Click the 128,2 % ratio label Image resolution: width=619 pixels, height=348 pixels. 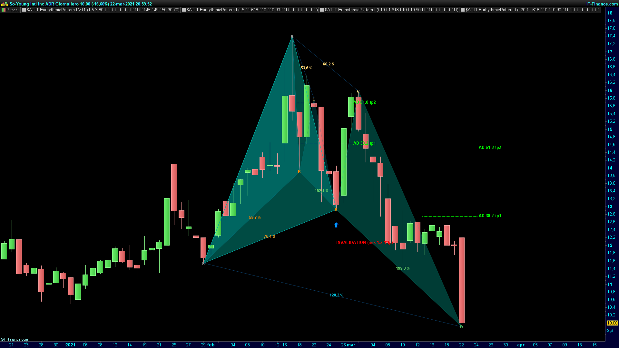336,295
